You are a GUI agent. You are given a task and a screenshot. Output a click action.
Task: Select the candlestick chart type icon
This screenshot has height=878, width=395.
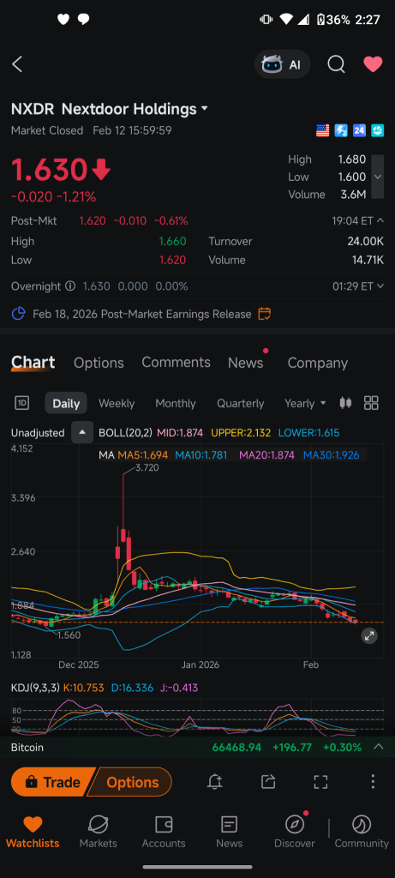click(x=346, y=403)
